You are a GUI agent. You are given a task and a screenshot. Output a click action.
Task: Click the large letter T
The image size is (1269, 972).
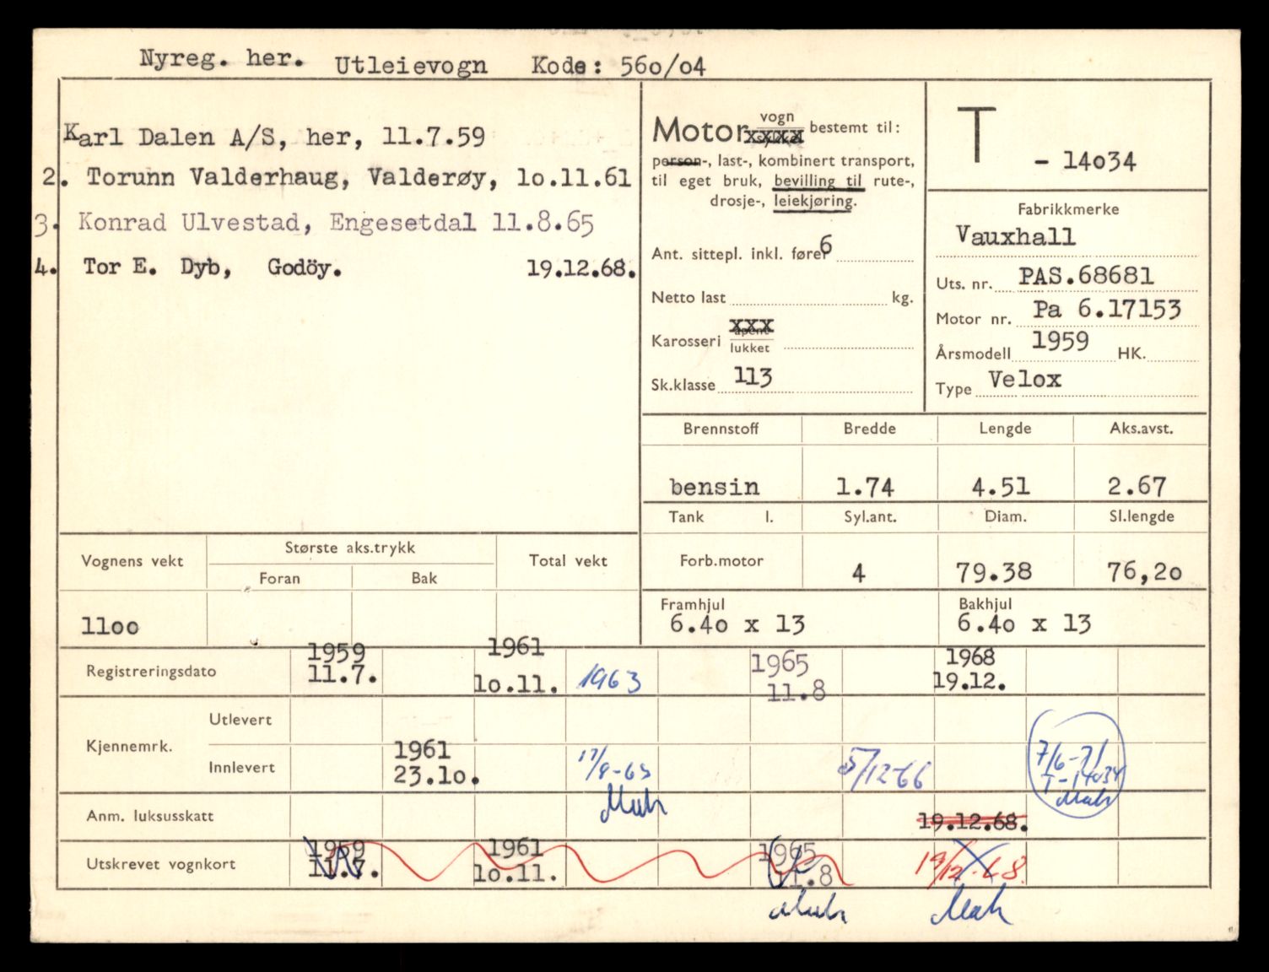(976, 135)
